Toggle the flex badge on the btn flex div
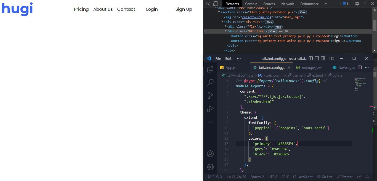377x181 pixels. (x=273, y=31)
